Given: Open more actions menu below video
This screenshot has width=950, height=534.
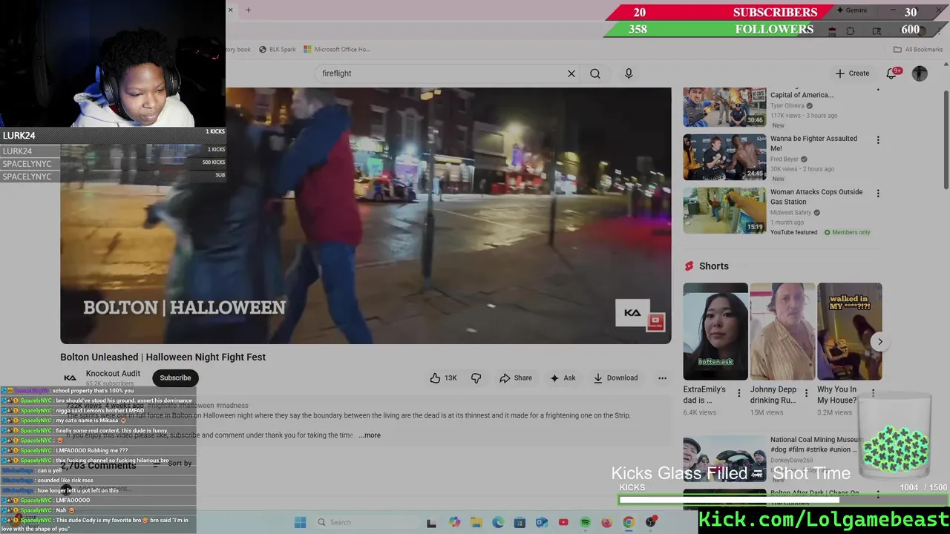Looking at the screenshot, I should point(662,378).
